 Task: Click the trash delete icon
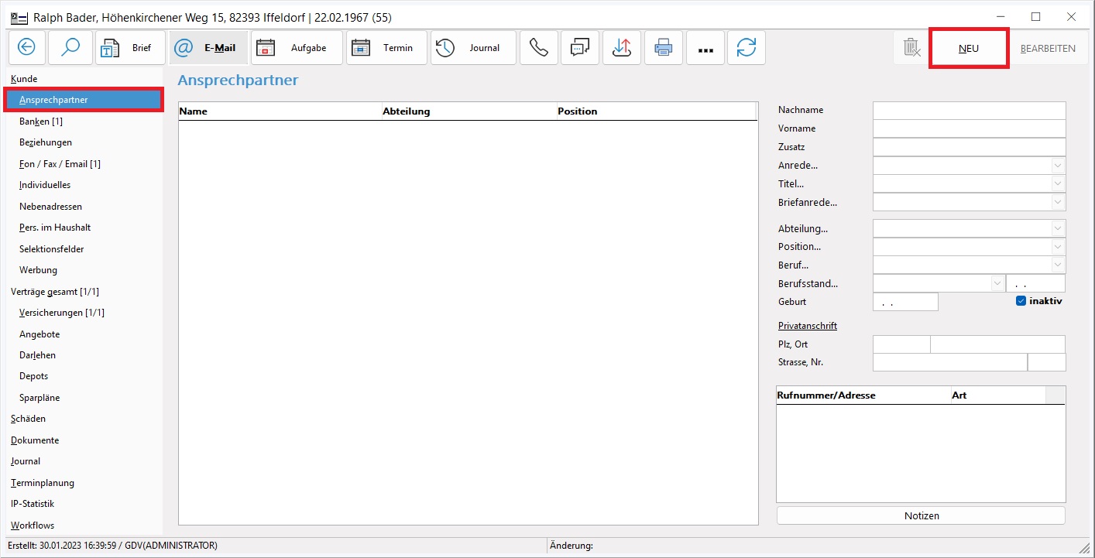tap(911, 48)
